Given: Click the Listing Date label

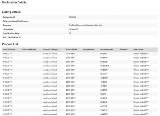Looking at the screenshot, I should (8, 29).
